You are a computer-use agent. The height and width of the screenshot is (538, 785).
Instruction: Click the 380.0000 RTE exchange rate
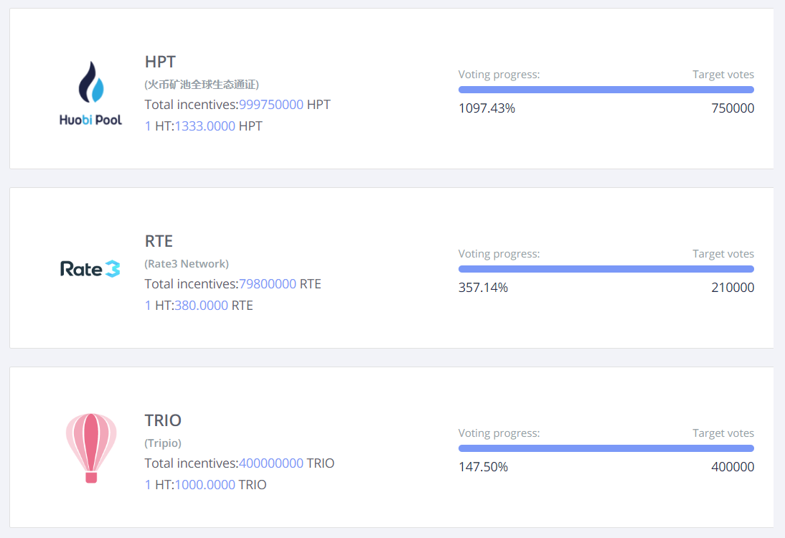pyautogui.click(x=202, y=306)
